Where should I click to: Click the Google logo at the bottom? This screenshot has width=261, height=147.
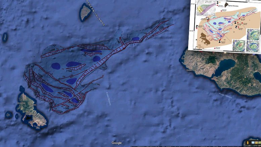coord(117,143)
